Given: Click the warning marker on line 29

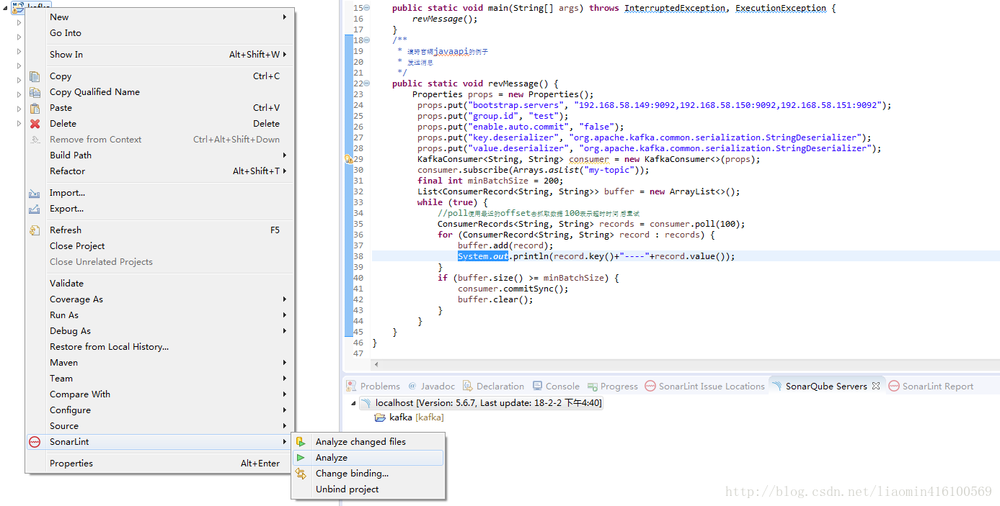Looking at the screenshot, I should [350, 159].
